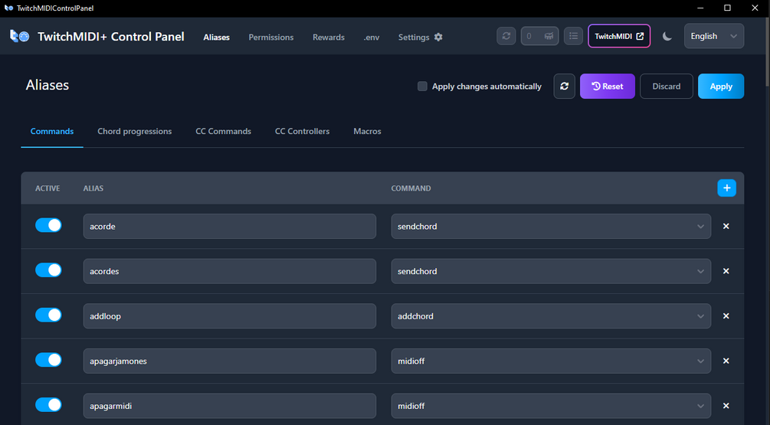The image size is (770, 425).
Task: Open the .env page
Action: [x=372, y=38]
